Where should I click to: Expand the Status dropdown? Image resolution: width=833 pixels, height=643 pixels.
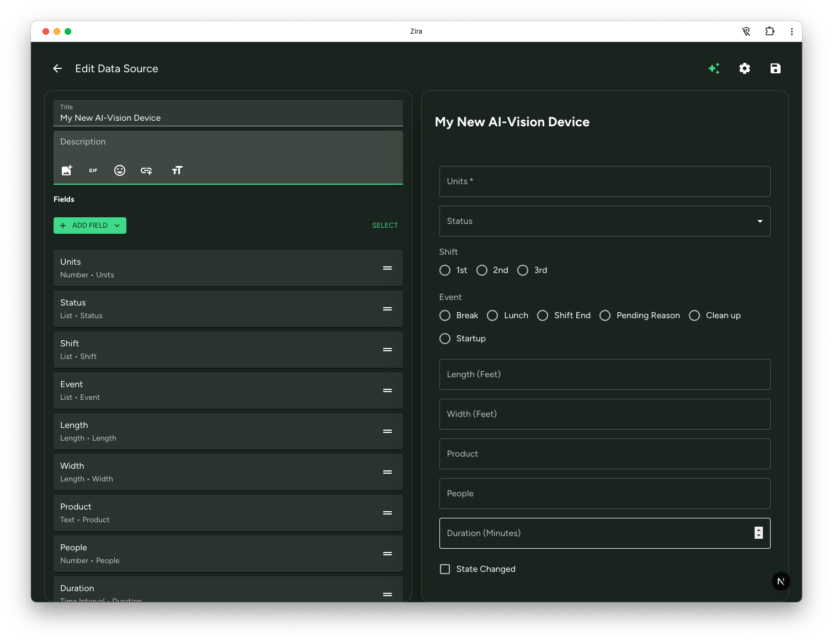[x=605, y=221]
